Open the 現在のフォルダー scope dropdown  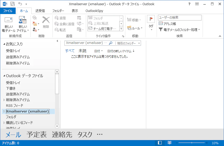tap(128, 43)
